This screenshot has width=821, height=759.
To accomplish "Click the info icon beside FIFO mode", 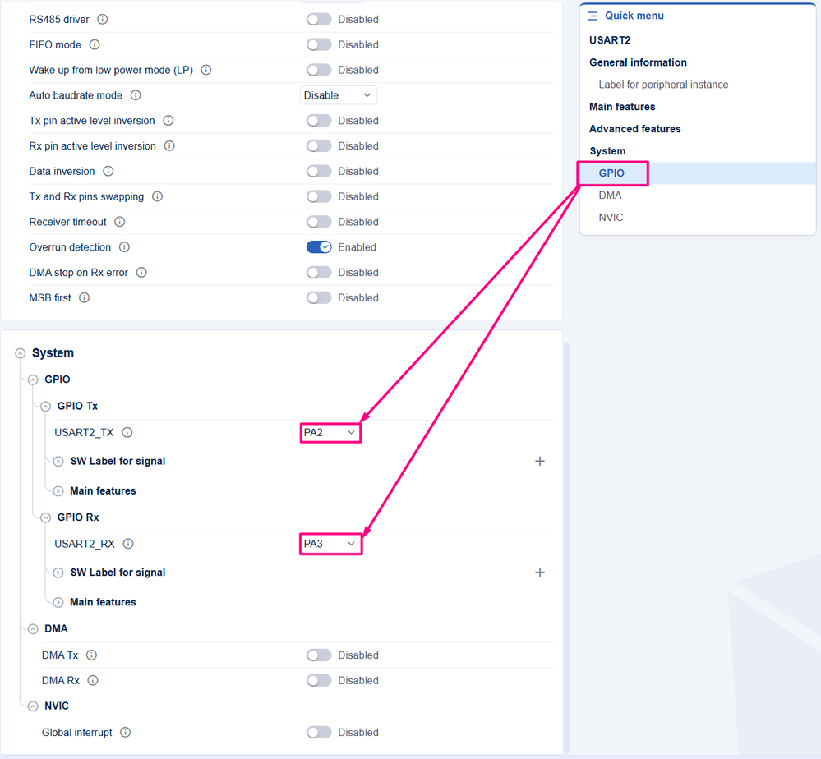I will pos(95,44).
